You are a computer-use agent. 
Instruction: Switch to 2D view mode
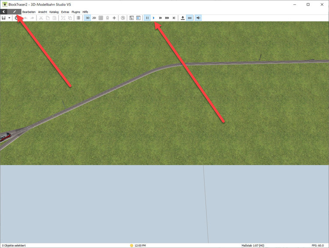coord(94,18)
